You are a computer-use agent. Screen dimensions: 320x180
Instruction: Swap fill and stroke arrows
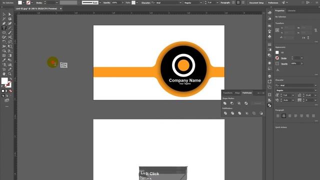tap(10, 78)
